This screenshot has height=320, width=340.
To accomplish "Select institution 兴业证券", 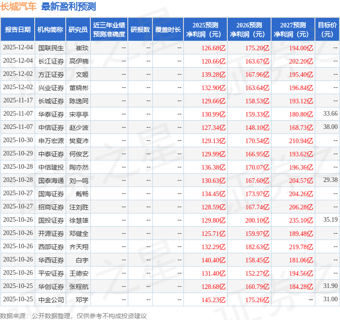I will point(51,88).
